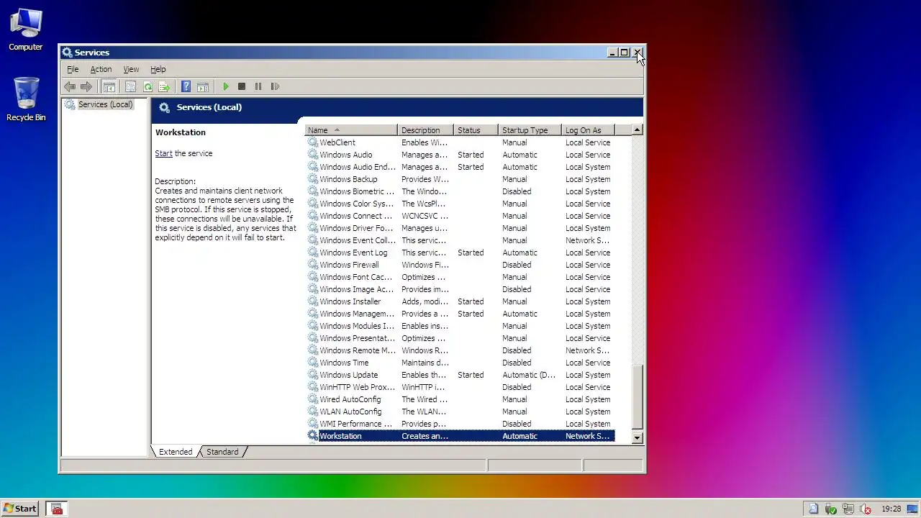
Task: Select the Windows Installer service row
Action: tap(460, 301)
